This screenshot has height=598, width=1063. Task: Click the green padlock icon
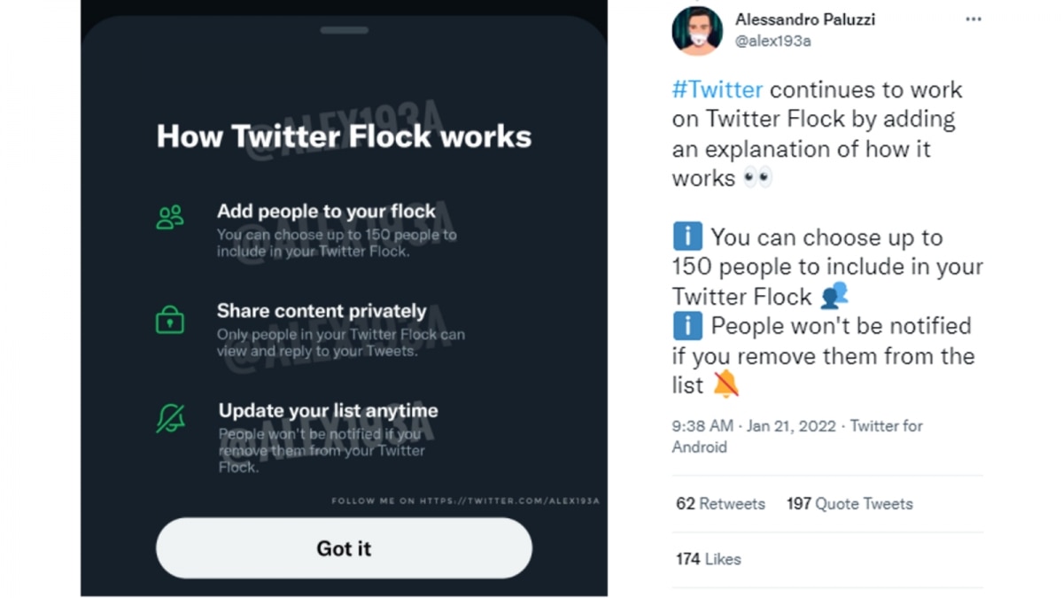click(x=169, y=320)
